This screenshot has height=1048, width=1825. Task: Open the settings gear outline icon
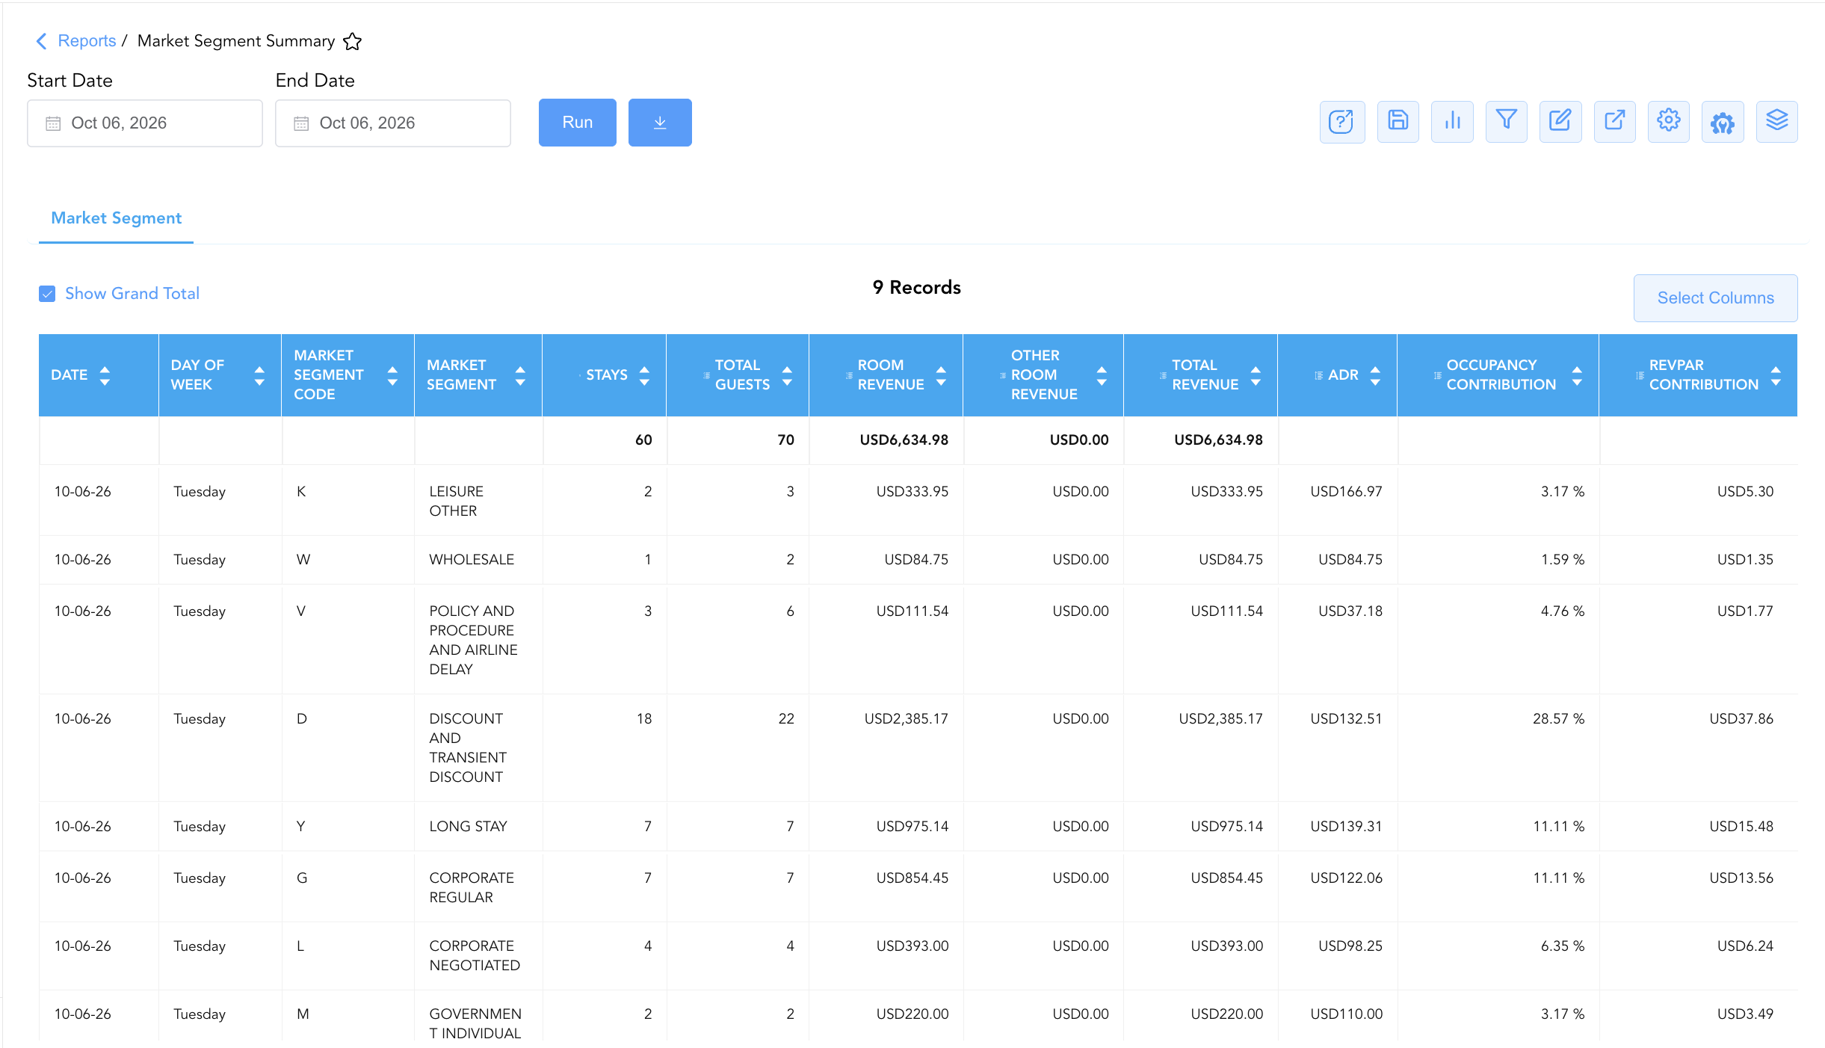coord(1668,122)
